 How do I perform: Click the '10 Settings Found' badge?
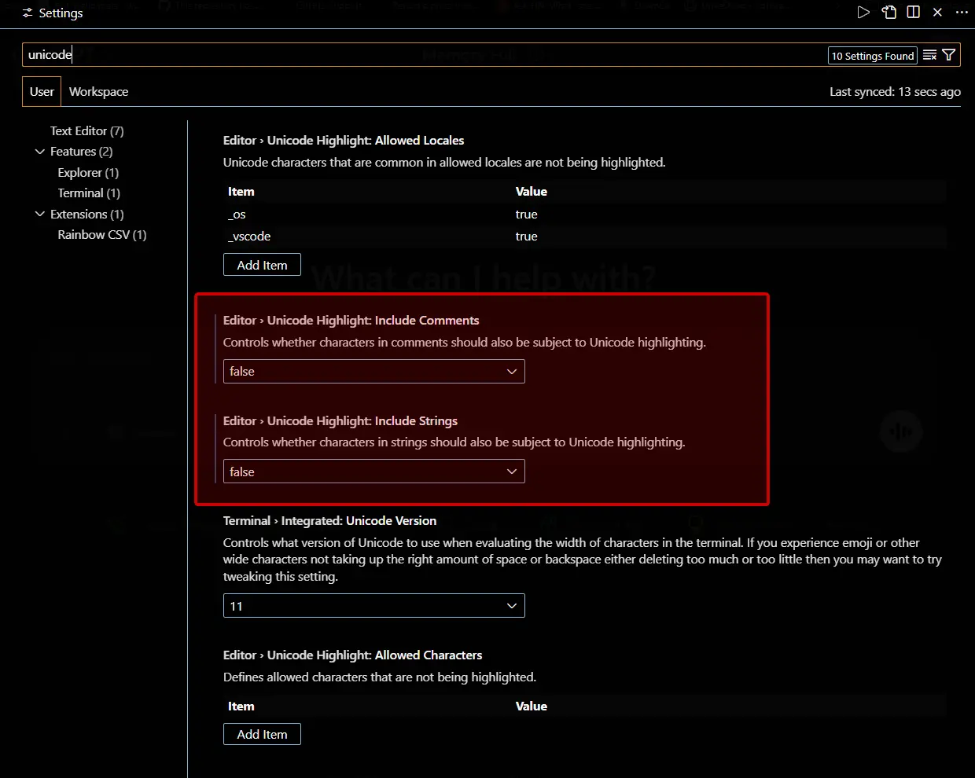click(873, 56)
